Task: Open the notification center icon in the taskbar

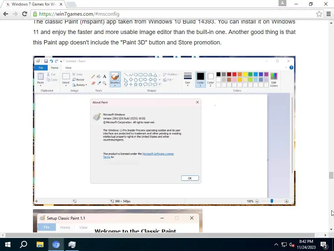Action: point(324,244)
